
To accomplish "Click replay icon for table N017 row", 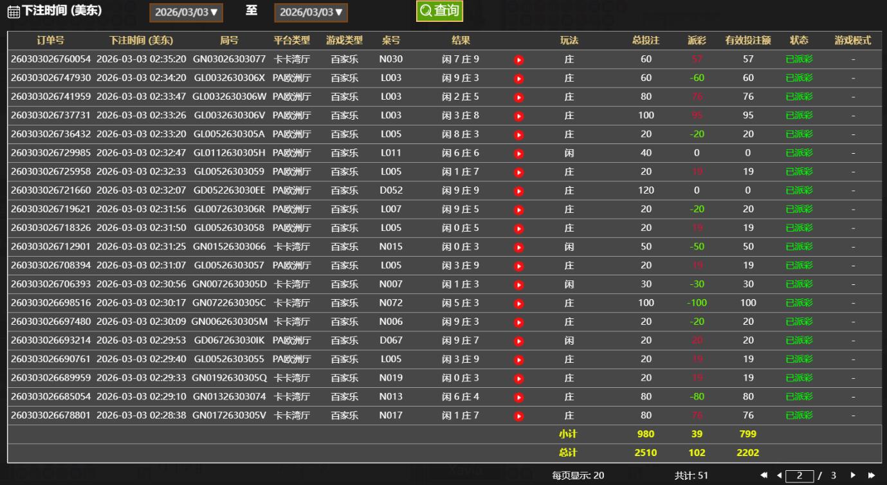I will coord(518,416).
